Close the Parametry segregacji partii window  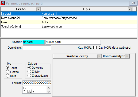click(133, 3)
